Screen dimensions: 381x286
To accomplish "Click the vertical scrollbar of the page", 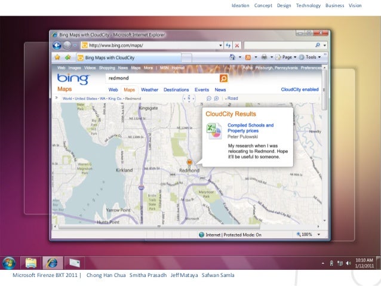I will click(x=324, y=90).
